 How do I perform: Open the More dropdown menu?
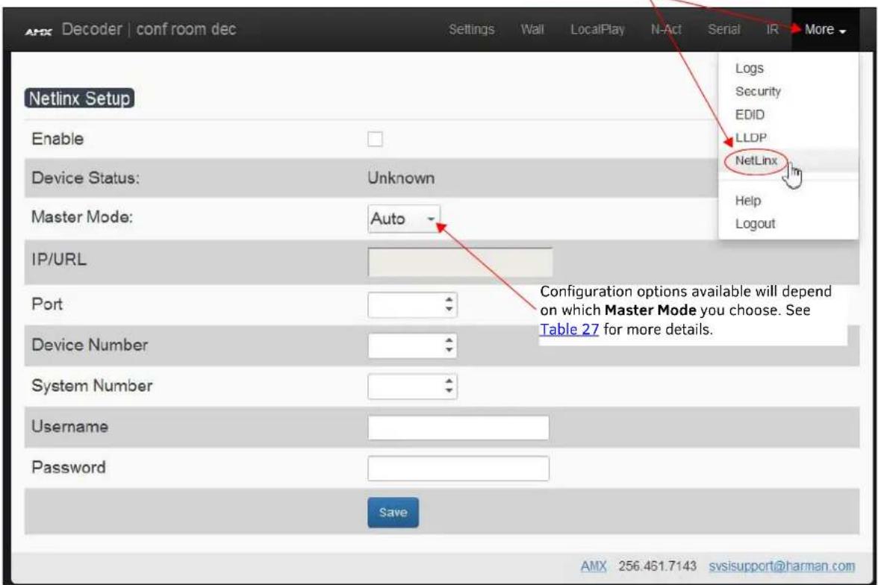(x=825, y=30)
